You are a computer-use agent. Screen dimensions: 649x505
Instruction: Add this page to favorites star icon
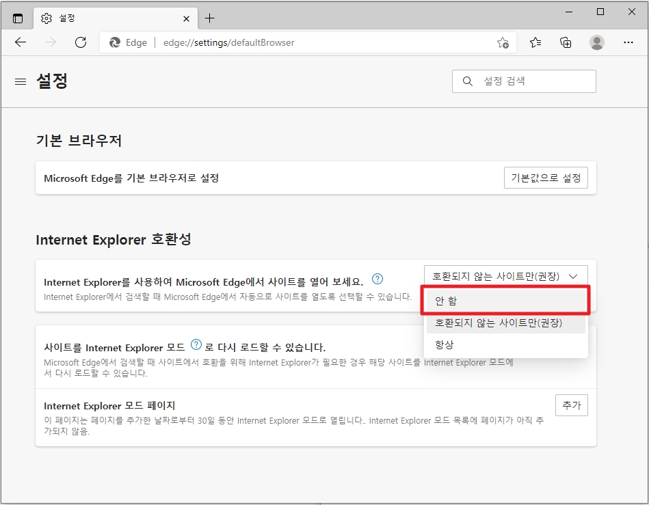pyautogui.click(x=503, y=42)
